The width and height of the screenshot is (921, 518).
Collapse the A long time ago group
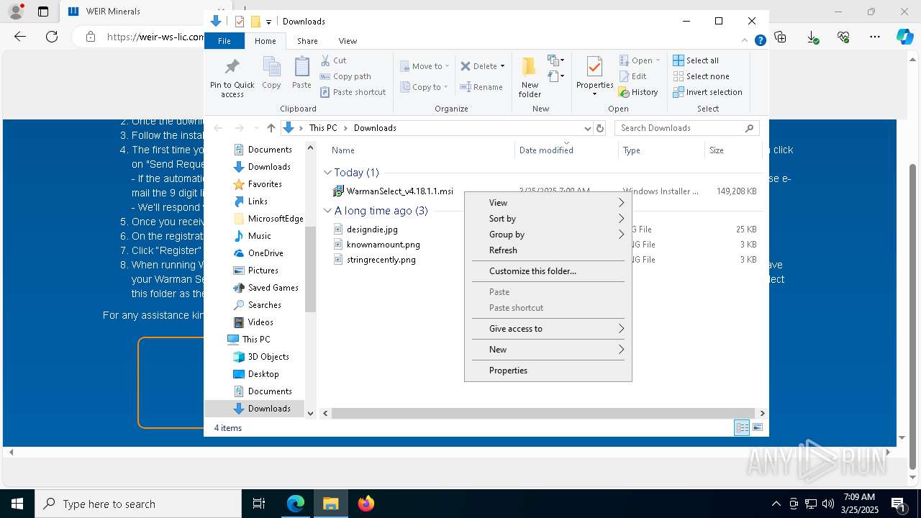point(327,211)
